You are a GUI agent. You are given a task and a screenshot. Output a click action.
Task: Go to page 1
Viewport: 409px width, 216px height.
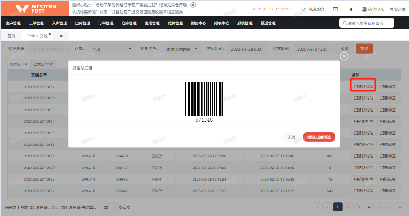click(x=337, y=207)
